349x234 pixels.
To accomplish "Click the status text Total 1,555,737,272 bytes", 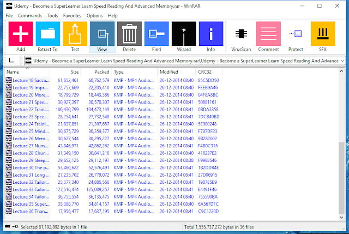I will [x=219, y=227].
